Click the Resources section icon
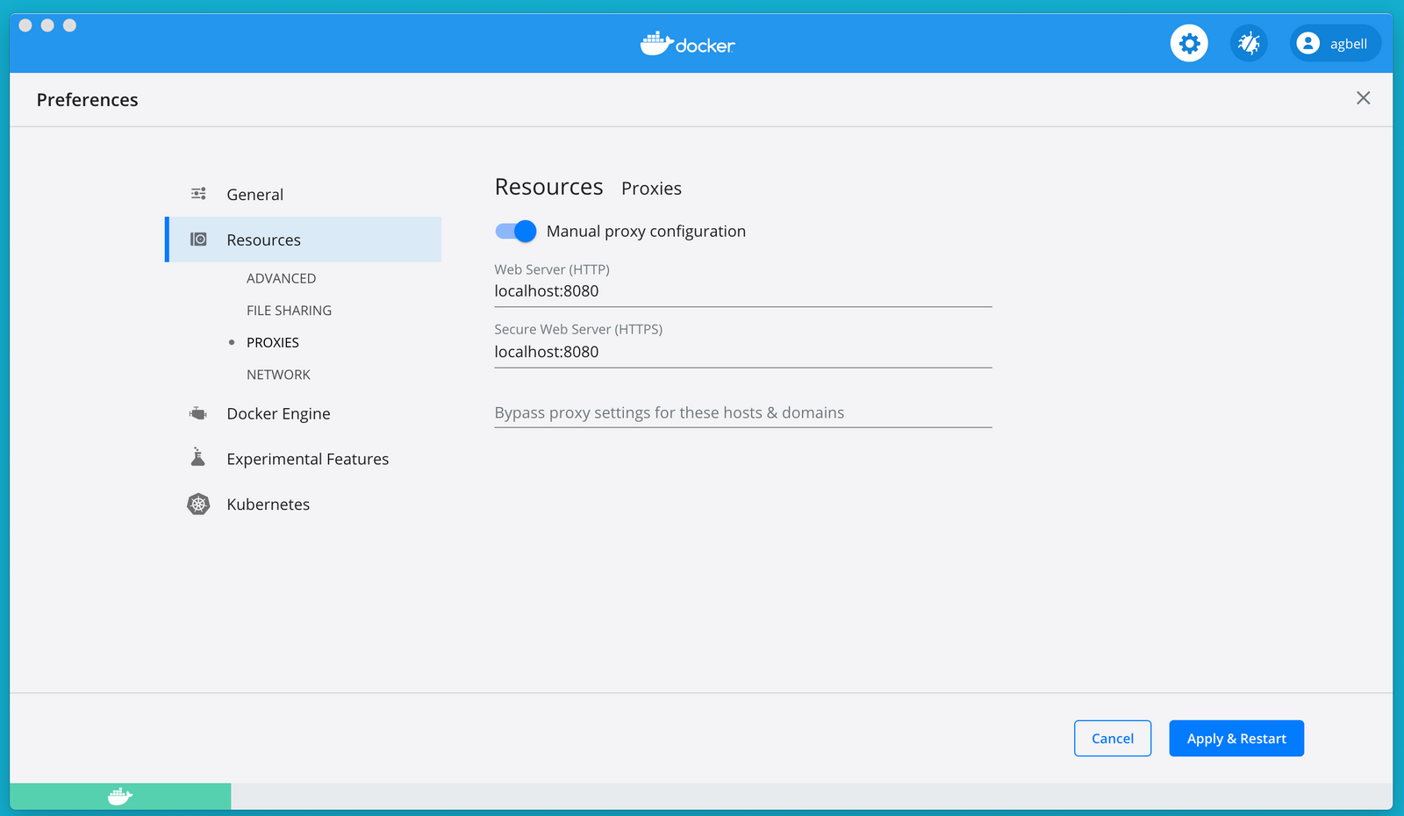The image size is (1404, 816). (198, 239)
